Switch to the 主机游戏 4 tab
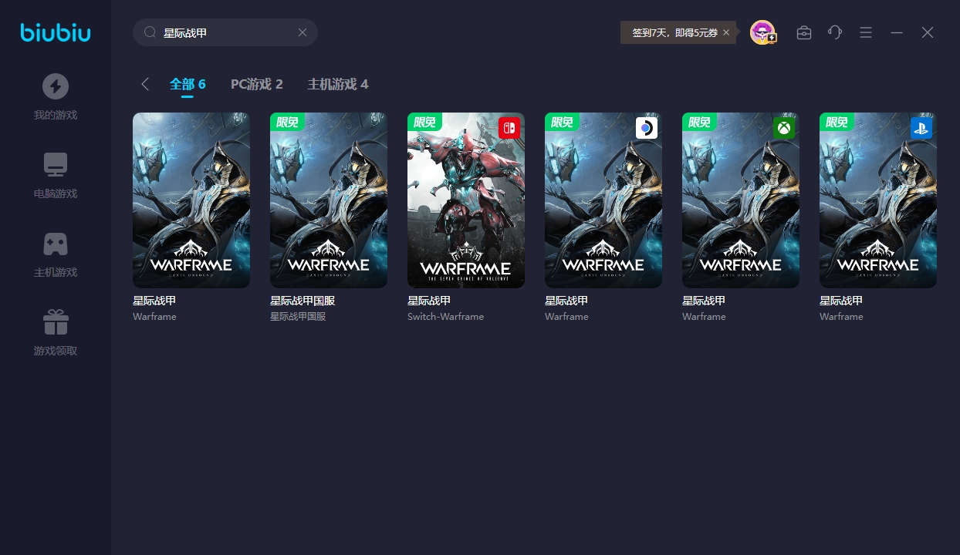This screenshot has width=960, height=555. pos(337,84)
